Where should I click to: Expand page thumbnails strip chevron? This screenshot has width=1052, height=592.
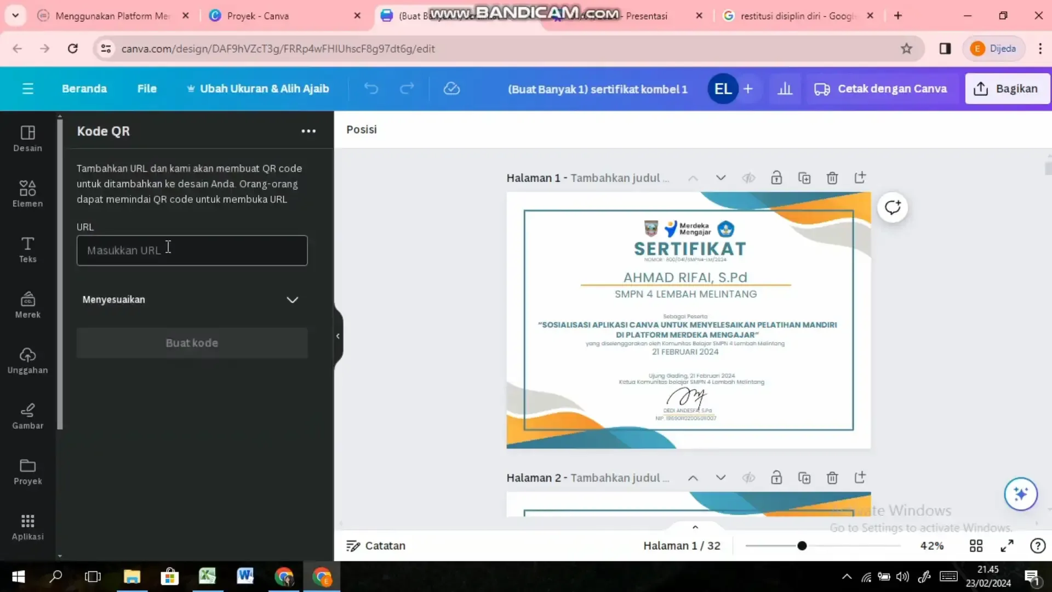point(695,527)
